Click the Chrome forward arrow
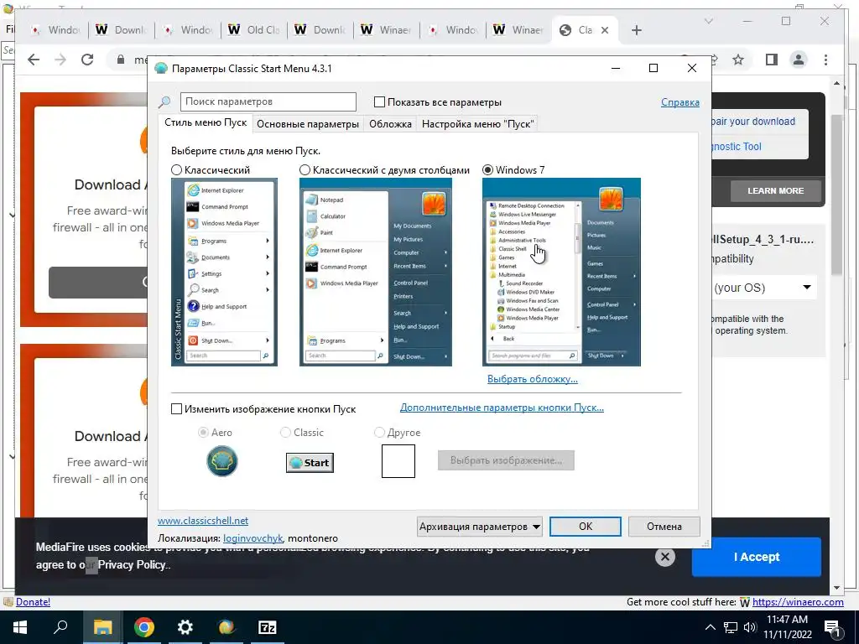The image size is (859, 644). point(60,60)
